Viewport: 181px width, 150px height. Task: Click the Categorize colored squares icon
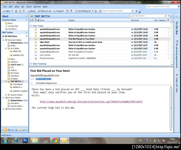pos(67,11)
